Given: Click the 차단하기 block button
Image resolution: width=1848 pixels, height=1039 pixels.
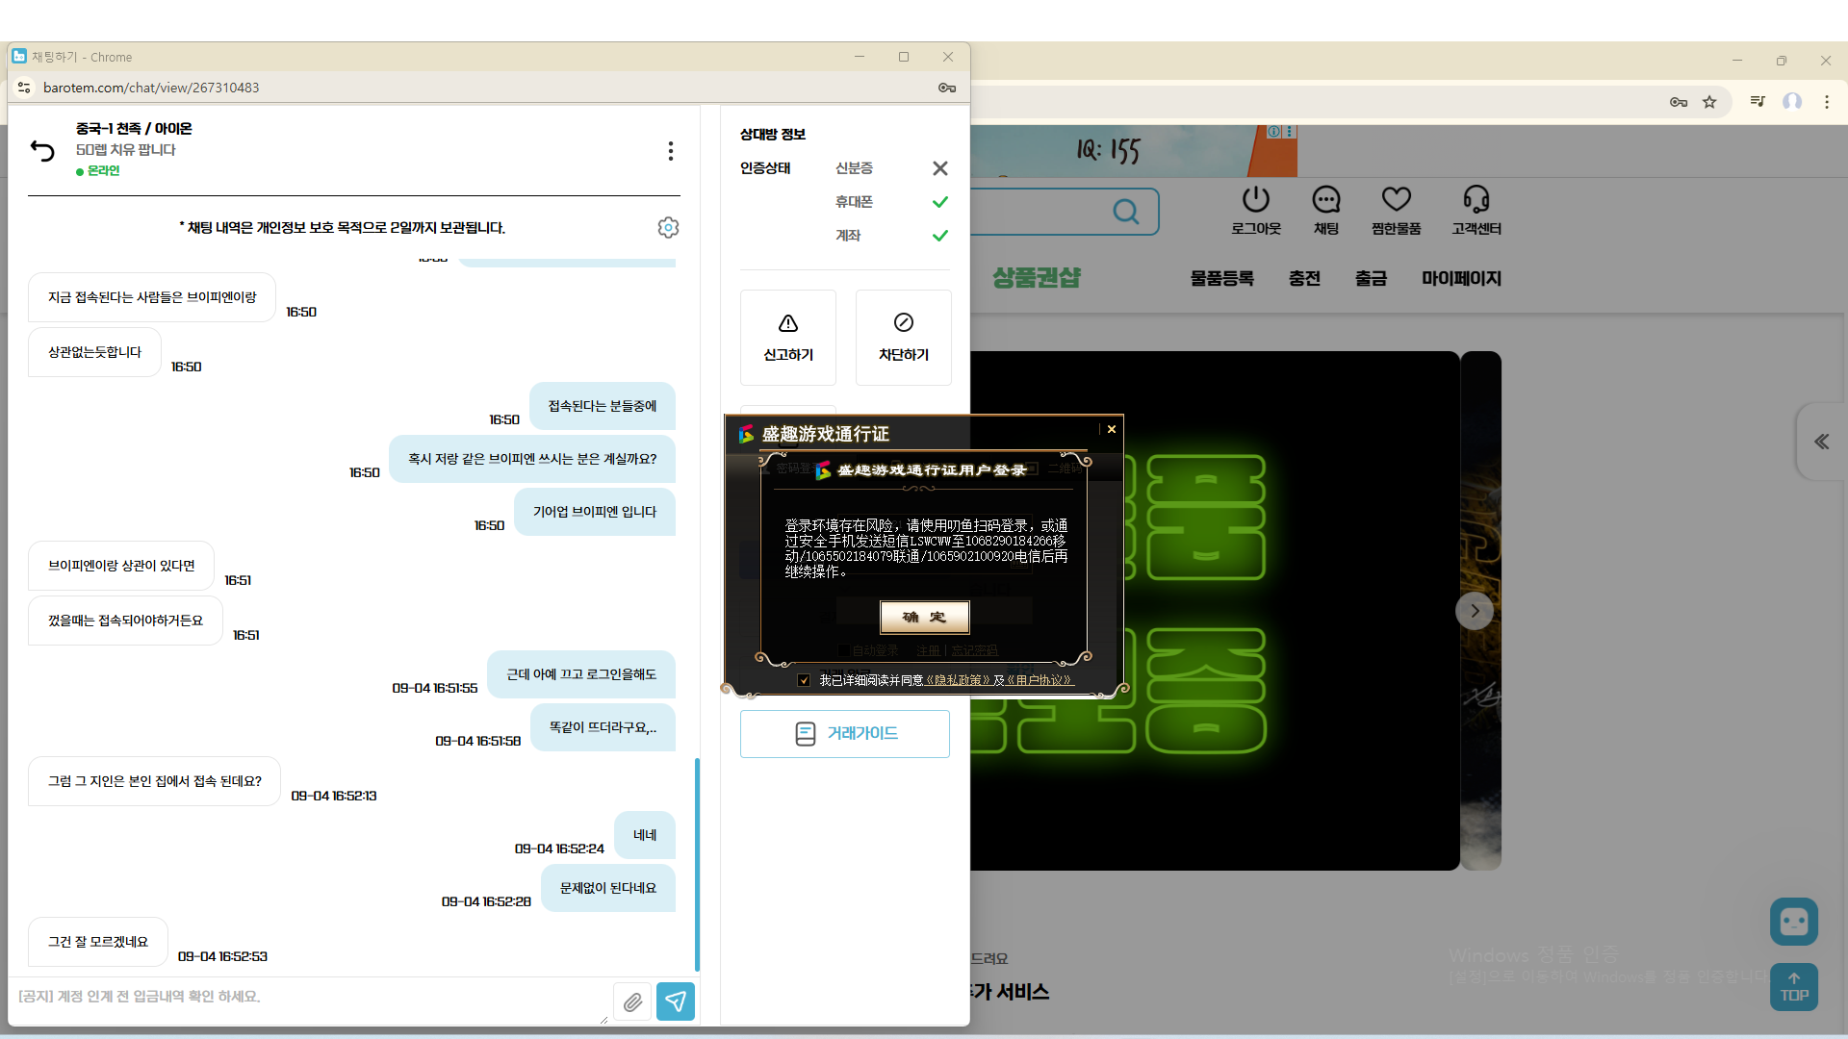Looking at the screenshot, I should coord(903,338).
